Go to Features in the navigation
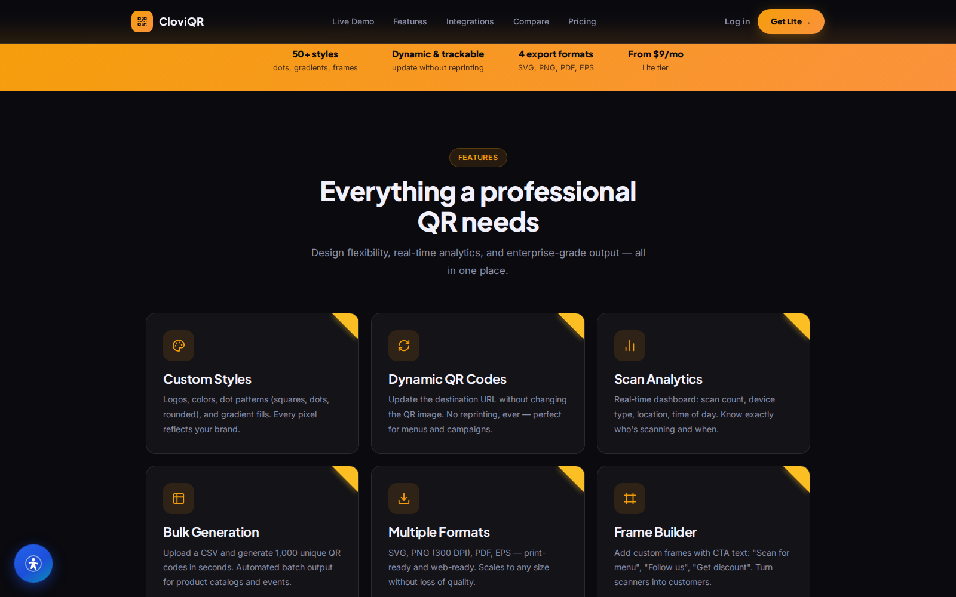Viewport: 956px width, 597px height. pos(410,21)
